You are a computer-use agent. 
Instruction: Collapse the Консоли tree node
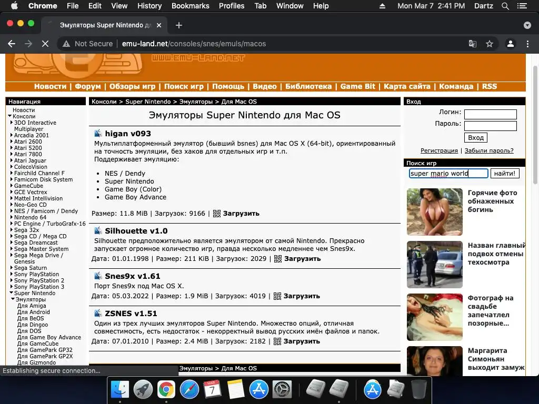pos(10,116)
